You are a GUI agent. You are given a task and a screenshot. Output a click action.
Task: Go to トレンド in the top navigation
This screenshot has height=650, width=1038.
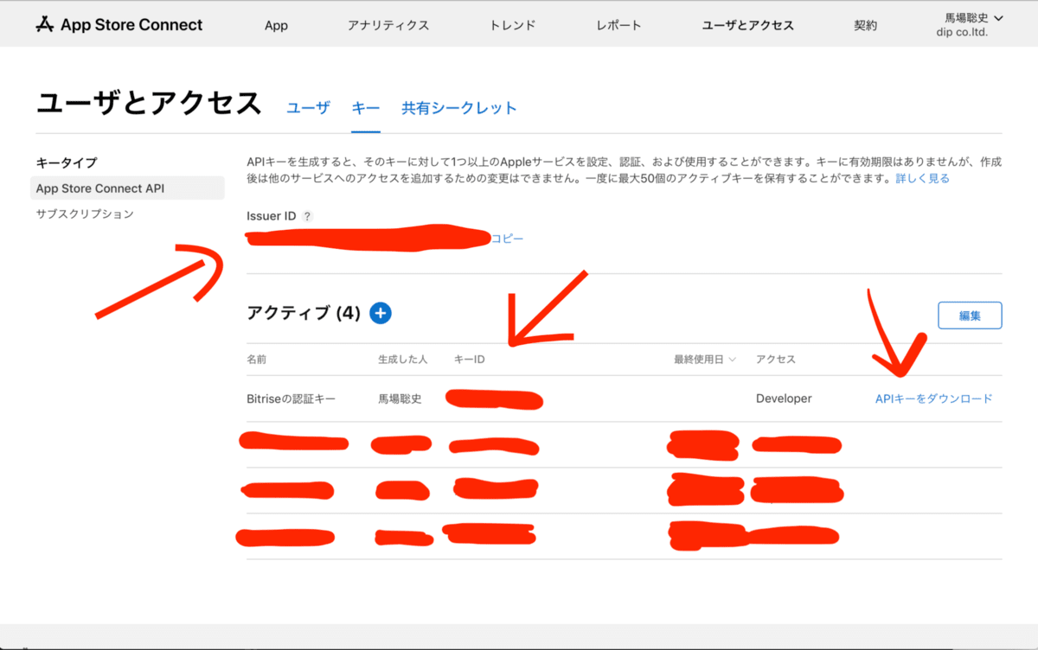[x=513, y=25]
